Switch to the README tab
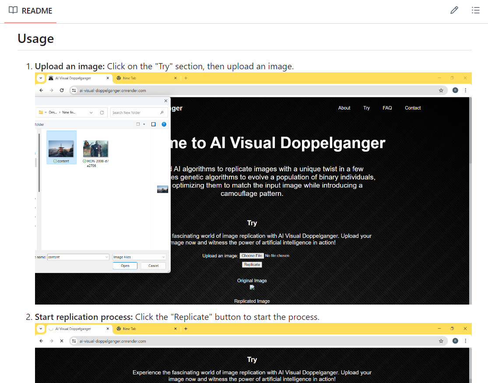 pos(31,11)
